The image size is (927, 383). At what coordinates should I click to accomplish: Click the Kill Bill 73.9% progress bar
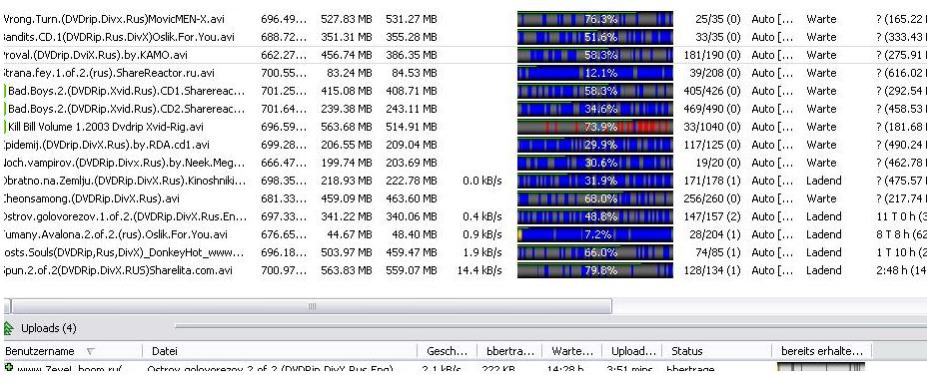pyautogui.click(x=595, y=127)
